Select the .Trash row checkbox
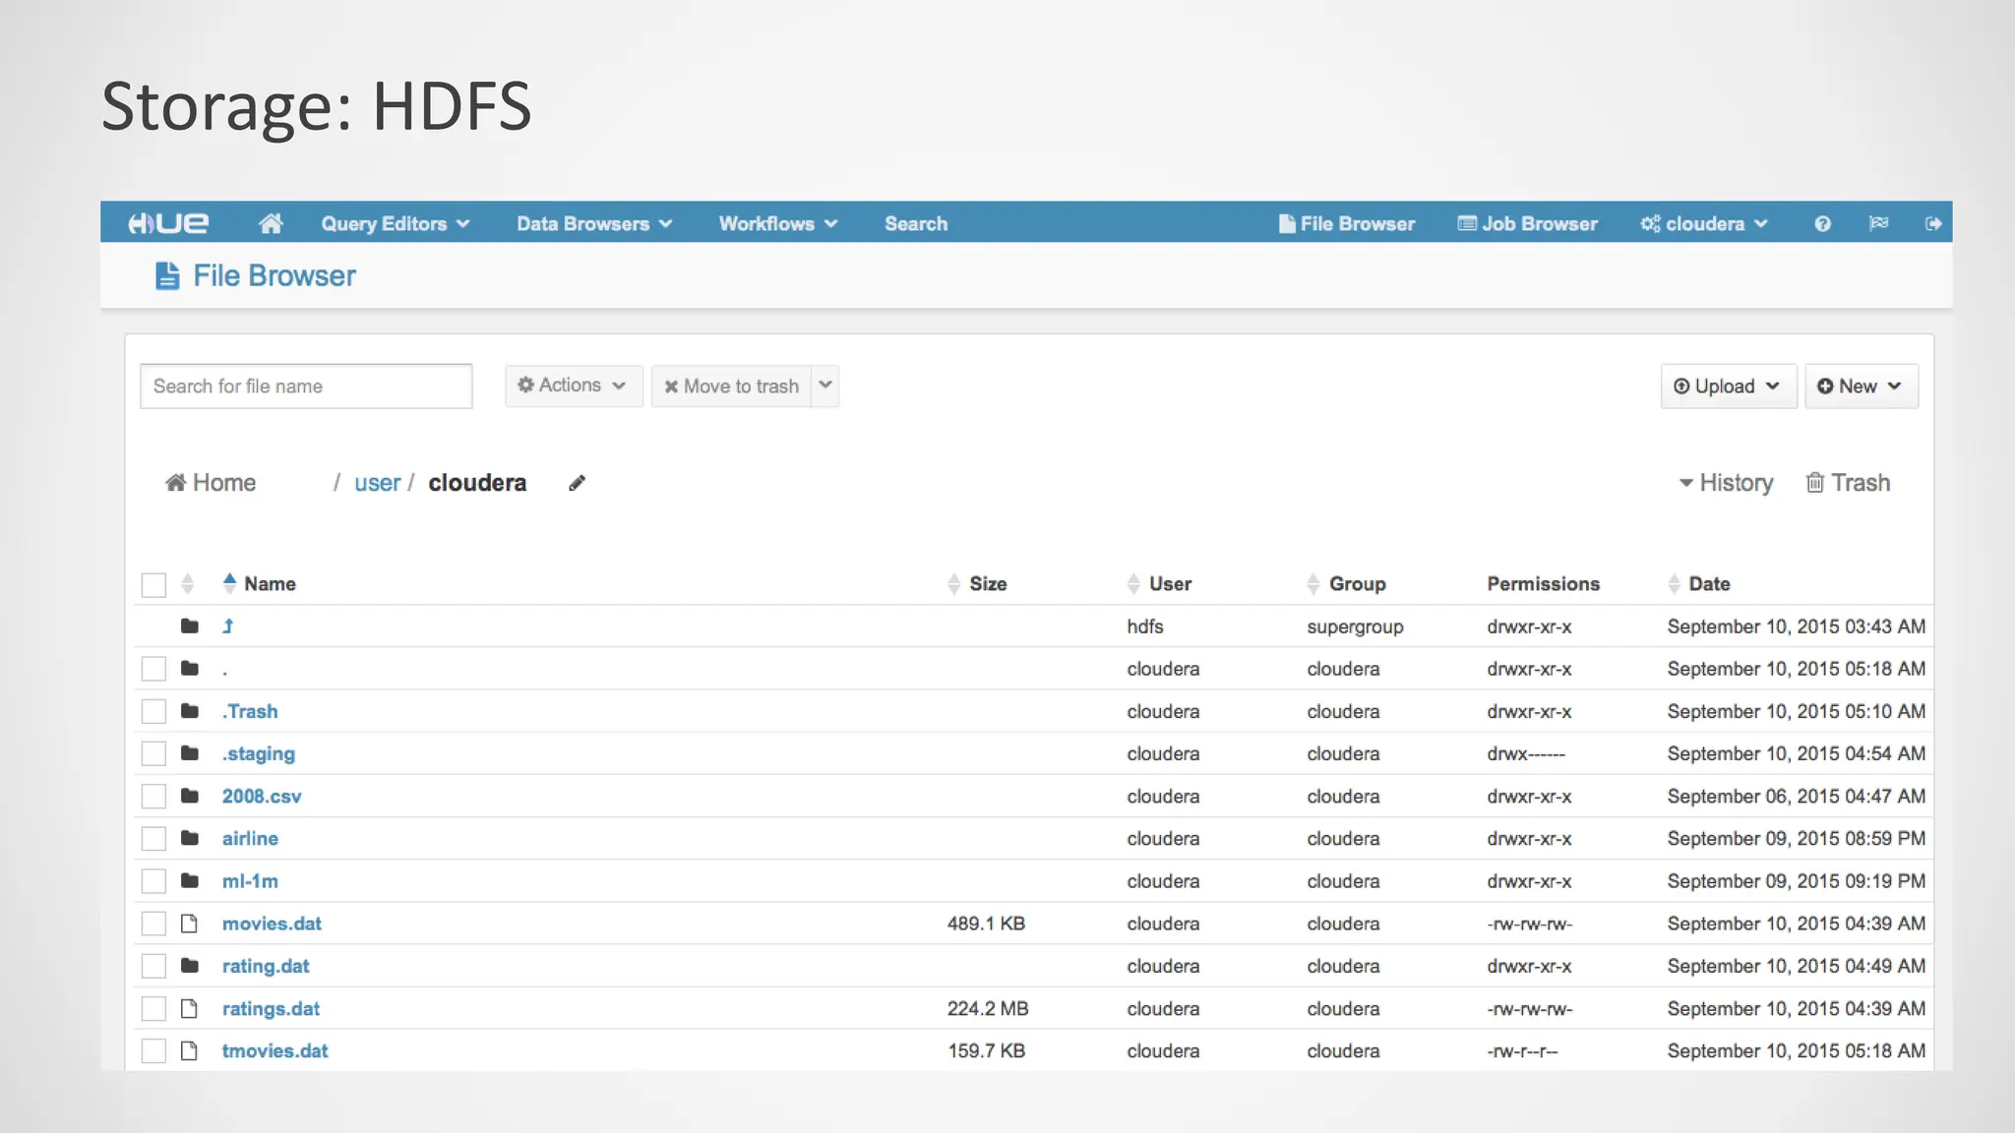 153,711
